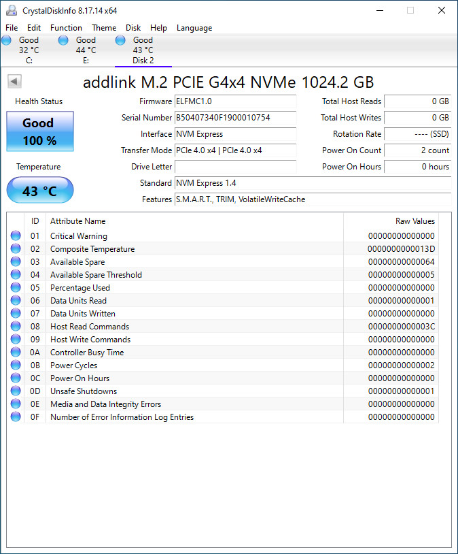This screenshot has height=554, width=458.
Task: Click the previous disk arrow button
Action: click(14, 82)
